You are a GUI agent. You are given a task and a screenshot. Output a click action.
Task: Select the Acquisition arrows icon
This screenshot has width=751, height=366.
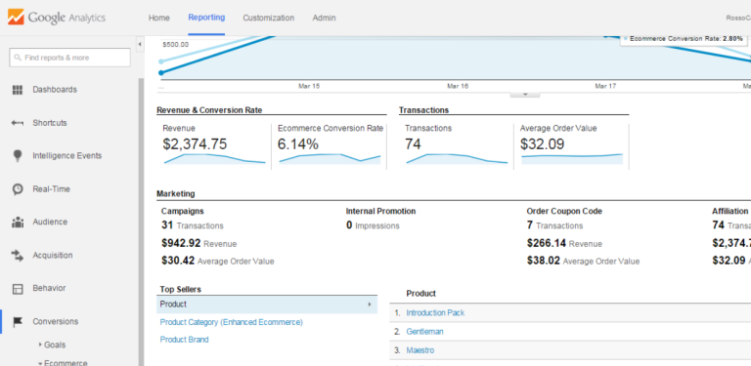coord(18,255)
